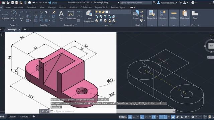
Task: Open the Parametric ribbon tab
Action: tap(31, 7)
